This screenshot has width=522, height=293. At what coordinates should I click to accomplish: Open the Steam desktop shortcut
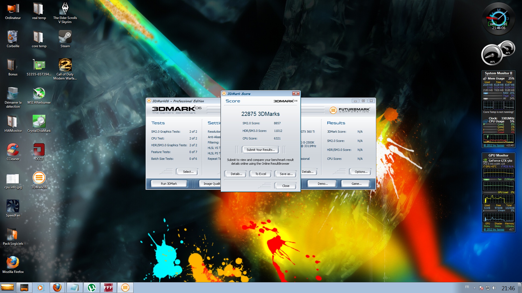tap(65, 37)
